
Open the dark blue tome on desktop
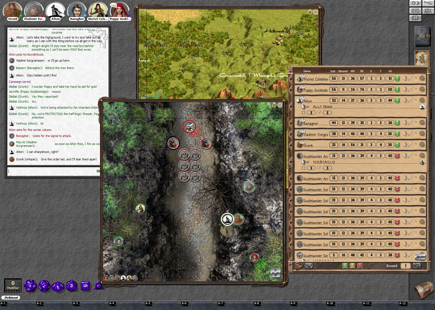point(422,36)
